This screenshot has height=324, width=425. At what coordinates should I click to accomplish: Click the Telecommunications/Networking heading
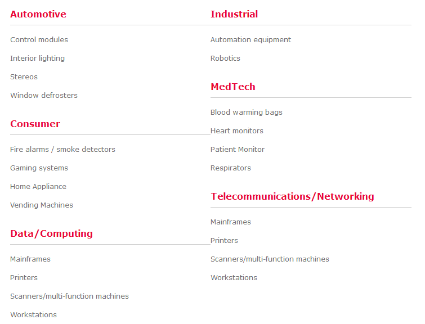(x=292, y=196)
